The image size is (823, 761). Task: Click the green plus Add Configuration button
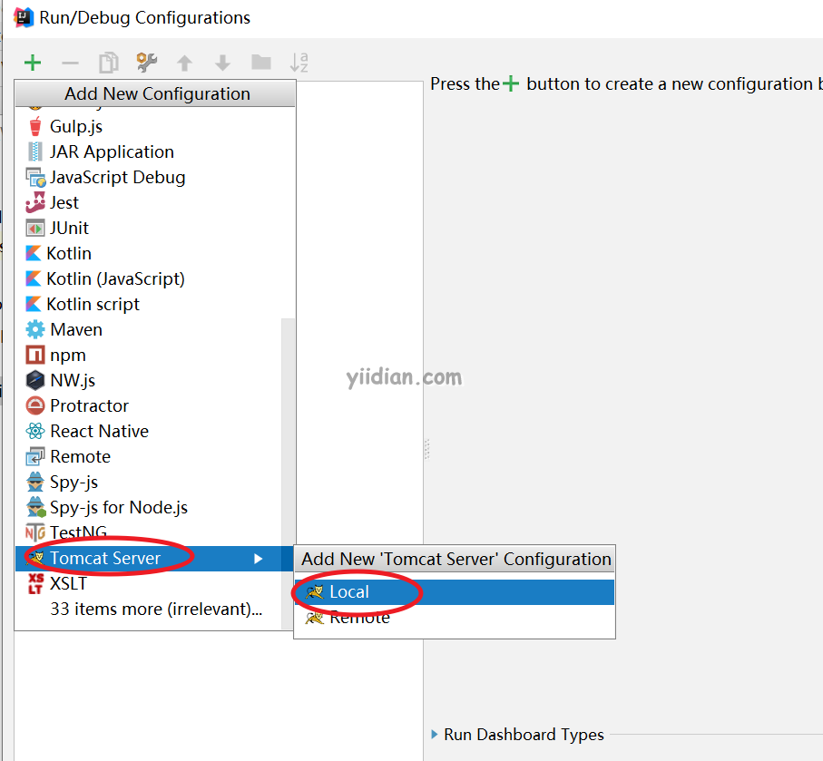pyautogui.click(x=33, y=63)
